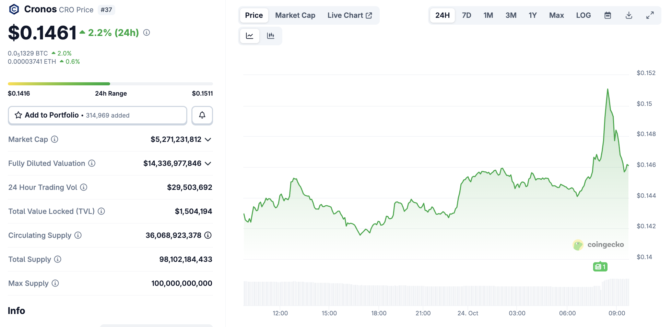Image resolution: width=672 pixels, height=327 pixels.
Task: Switch to candlestick chart view
Action: point(271,36)
